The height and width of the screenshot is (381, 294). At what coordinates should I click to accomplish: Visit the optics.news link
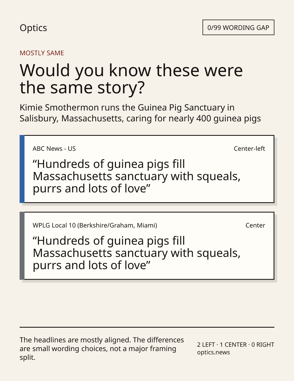(213, 352)
